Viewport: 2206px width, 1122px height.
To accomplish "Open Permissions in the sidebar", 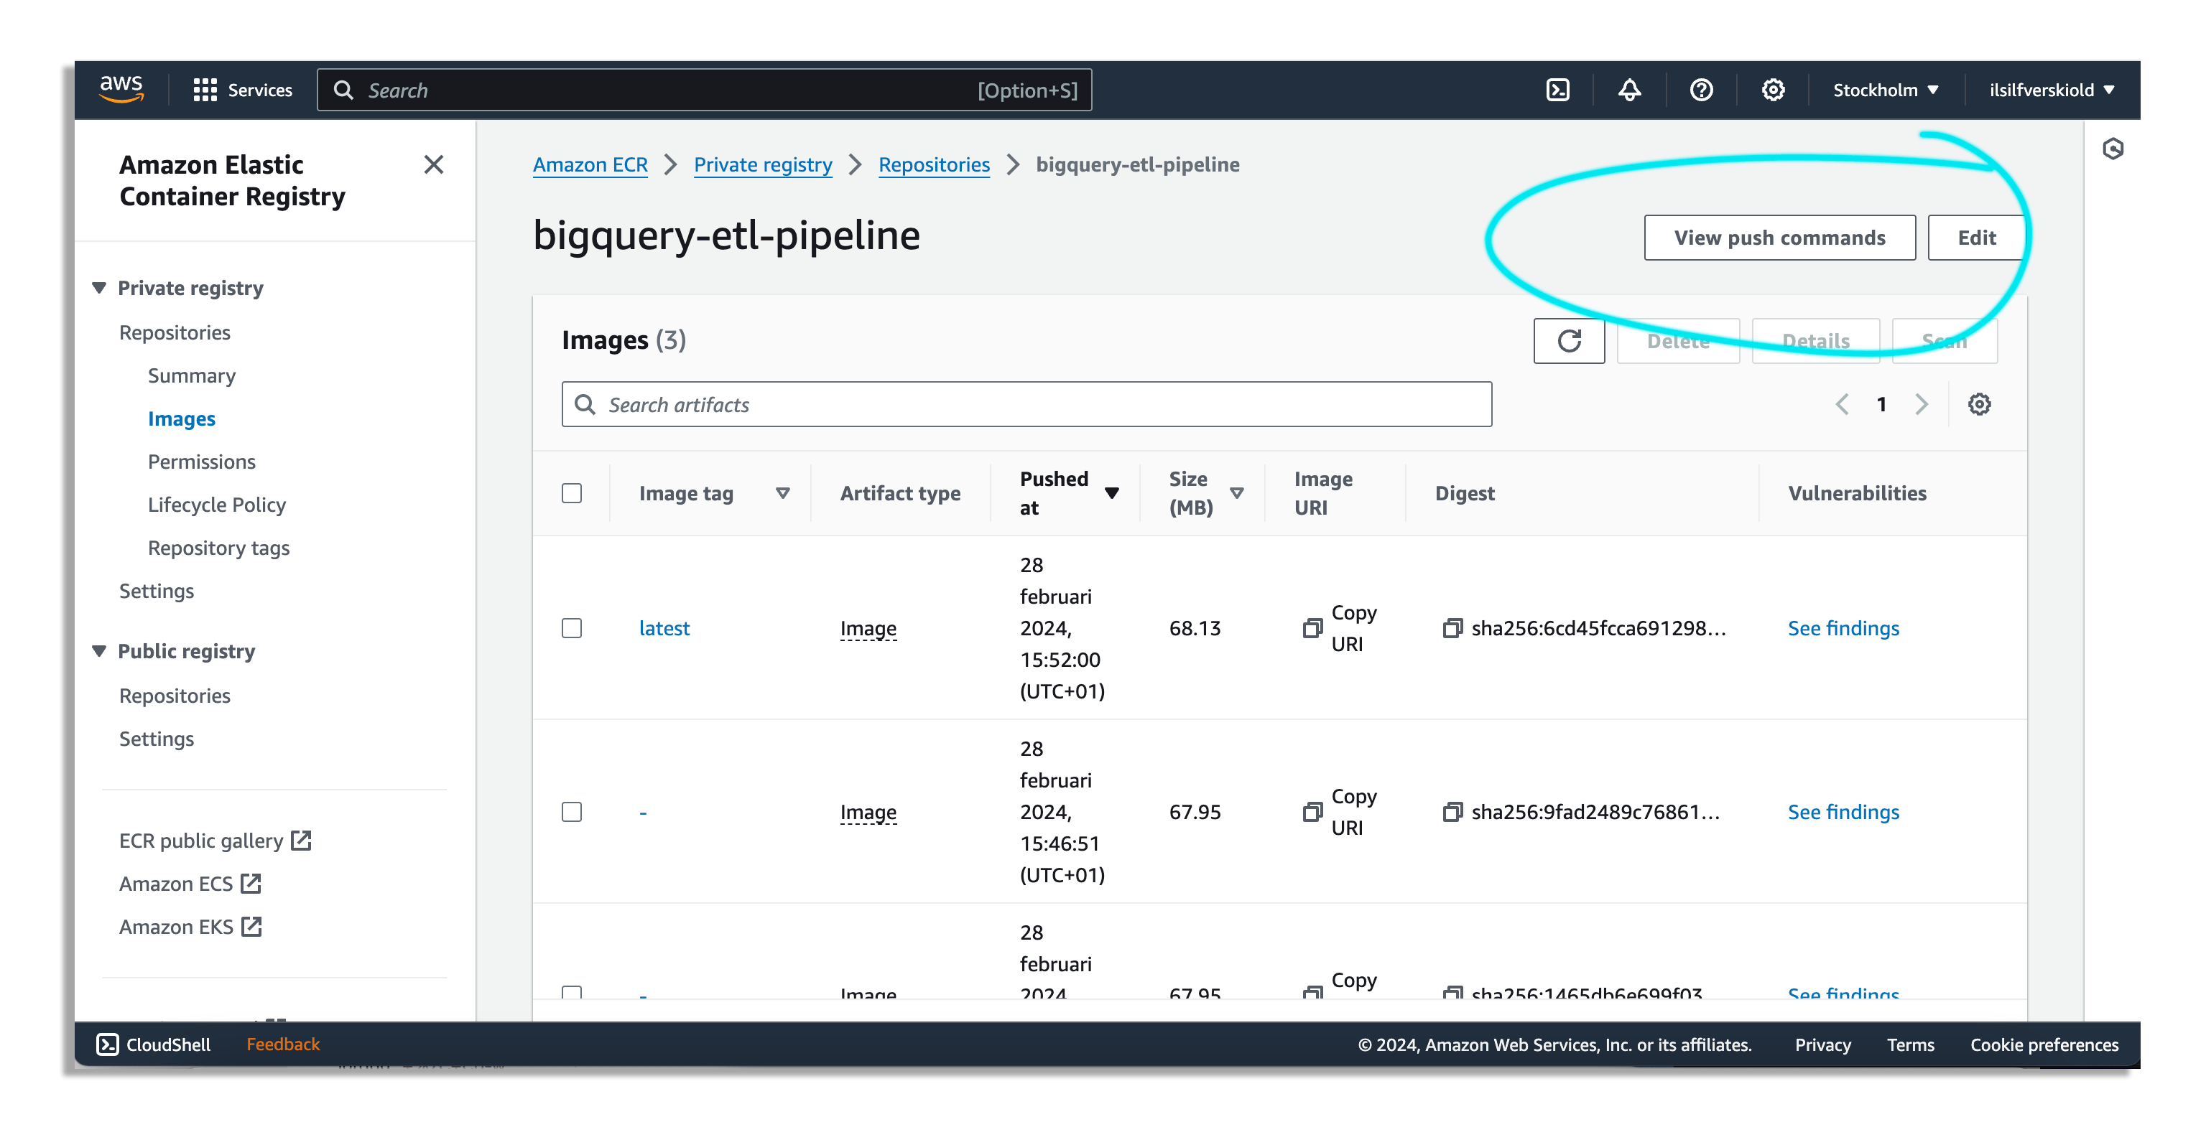I will 201,462.
